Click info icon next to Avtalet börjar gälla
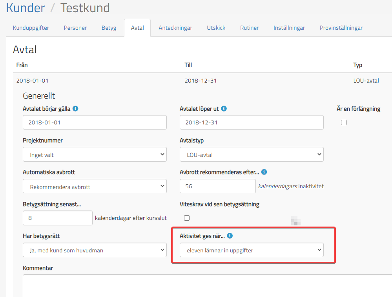This screenshot has height=297, width=392. tap(76, 109)
